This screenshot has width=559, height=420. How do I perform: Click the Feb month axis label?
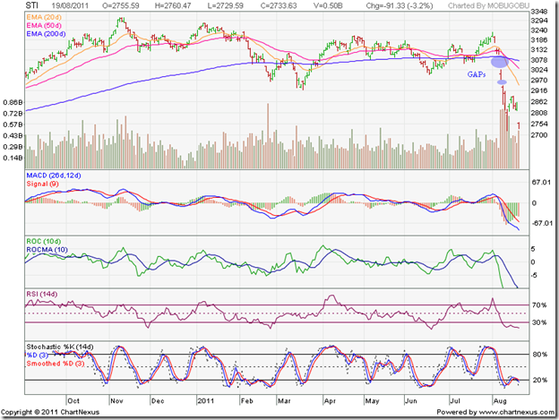point(246,401)
